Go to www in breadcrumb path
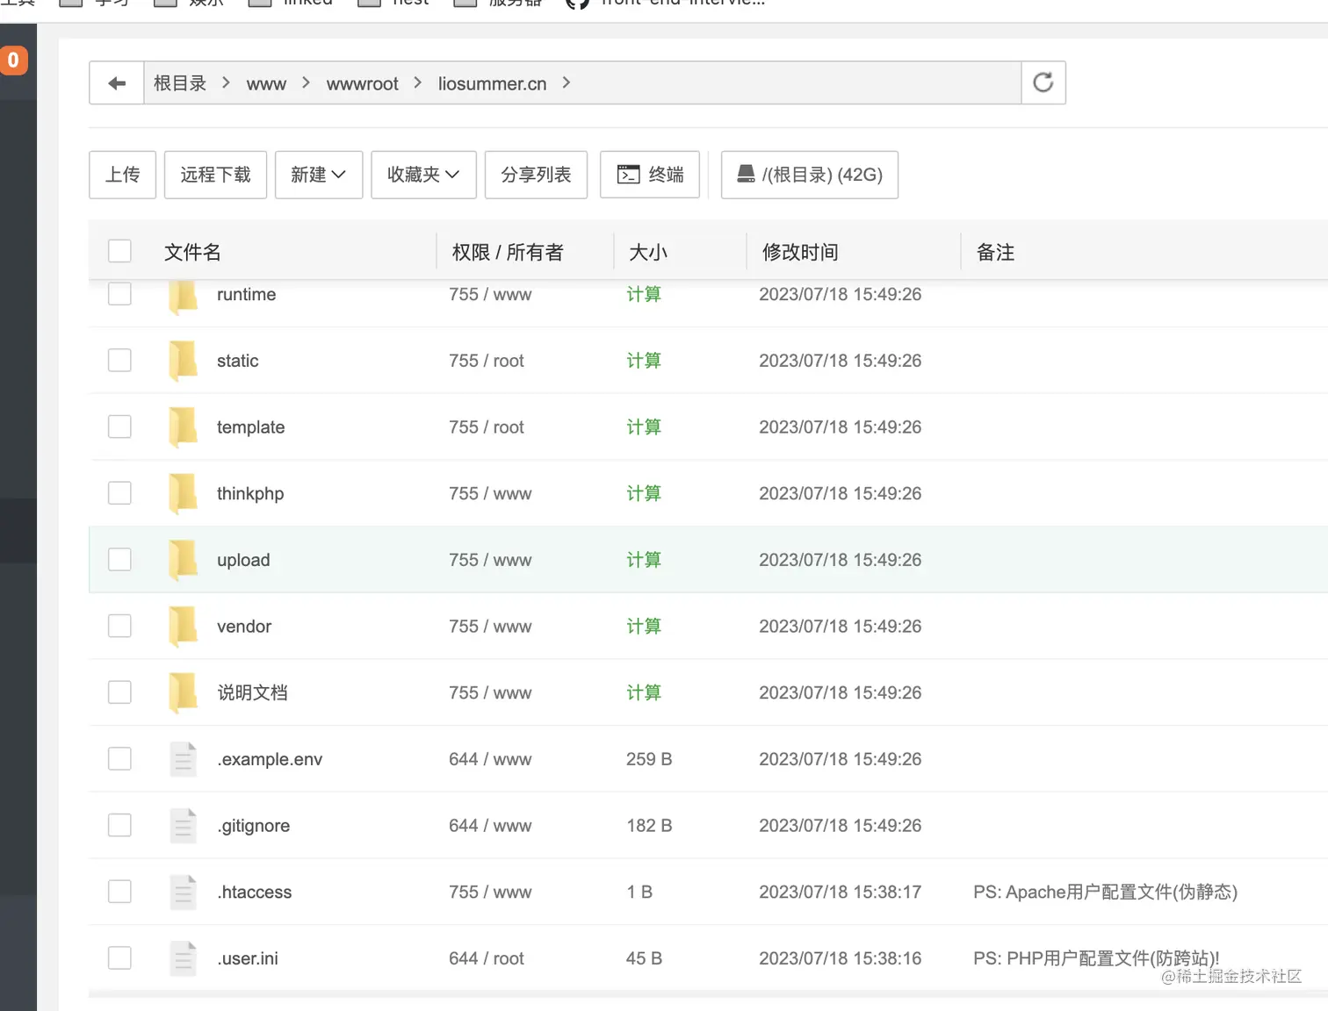Viewport: 1328px width, 1011px height. [266, 84]
